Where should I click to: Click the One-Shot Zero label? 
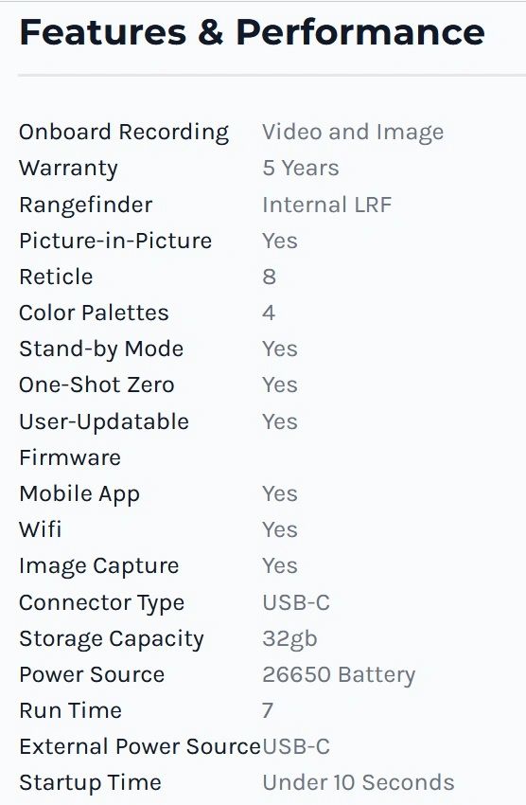(x=96, y=385)
